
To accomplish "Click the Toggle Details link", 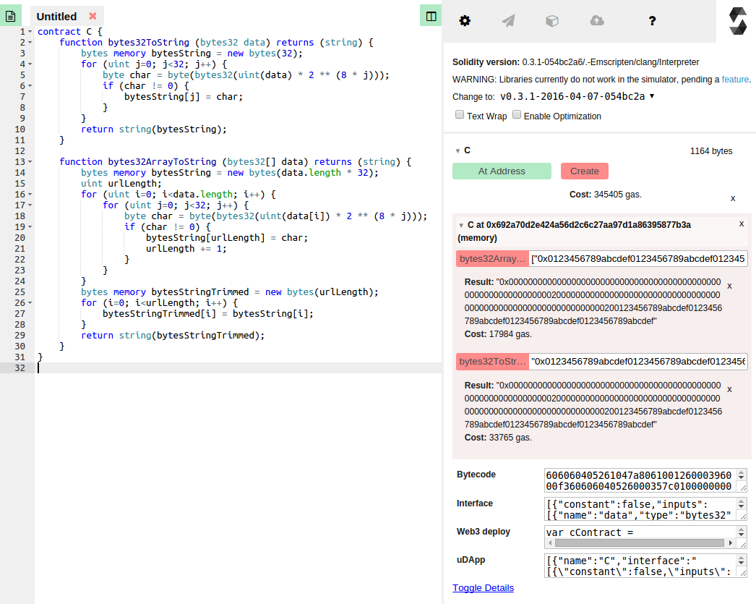I will pos(483,588).
